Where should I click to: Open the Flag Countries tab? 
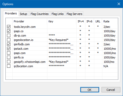click(x=40, y=14)
